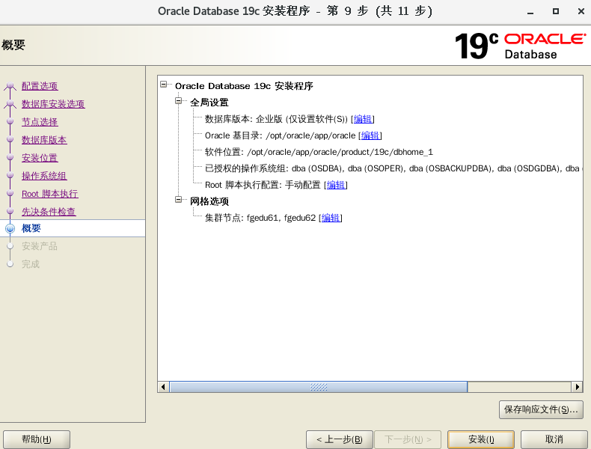The height and width of the screenshot is (449, 591).
Task: Click the 配置选项 step marker icon
Action: [x=10, y=86]
